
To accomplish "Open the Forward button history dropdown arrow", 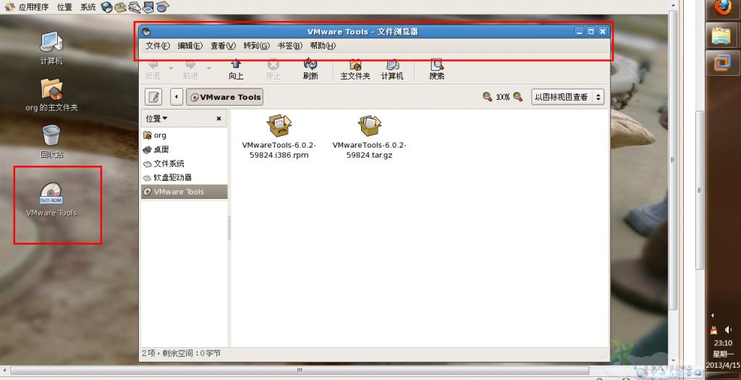I will coord(209,69).
